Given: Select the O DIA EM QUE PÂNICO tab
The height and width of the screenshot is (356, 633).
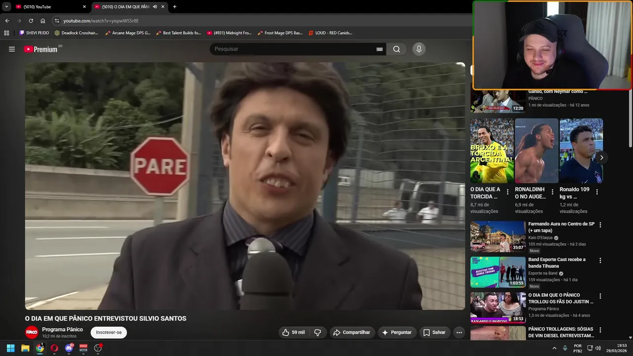Looking at the screenshot, I should point(130,7).
